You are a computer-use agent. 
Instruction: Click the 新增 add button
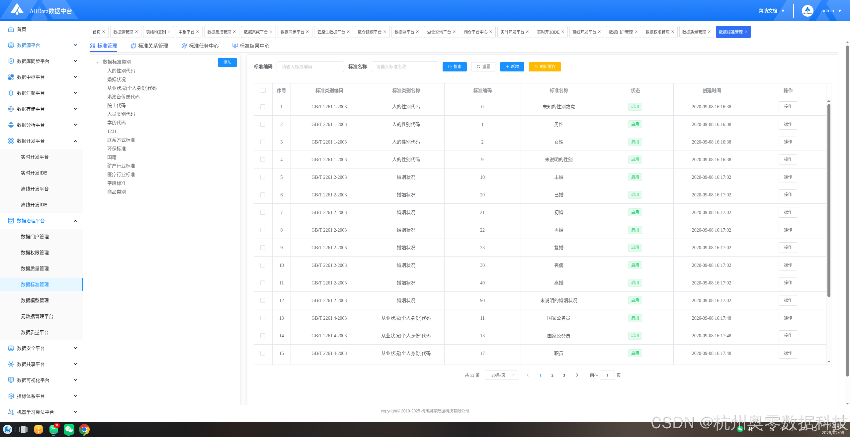point(512,67)
